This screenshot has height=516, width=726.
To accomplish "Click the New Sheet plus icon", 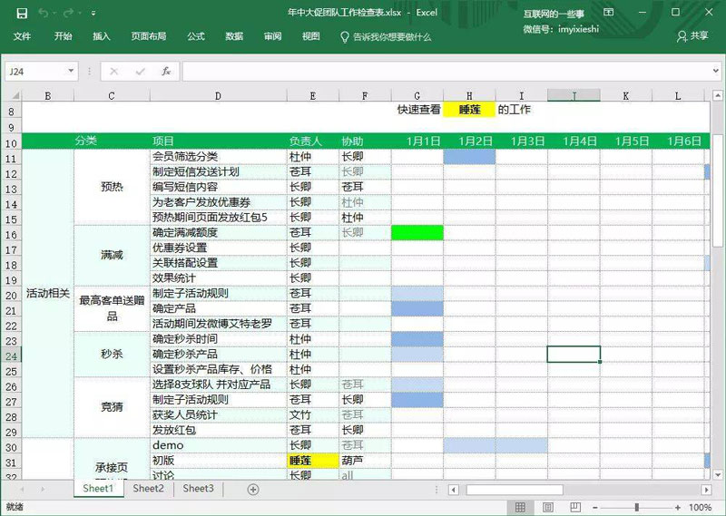I will click(x=253, y=489).
